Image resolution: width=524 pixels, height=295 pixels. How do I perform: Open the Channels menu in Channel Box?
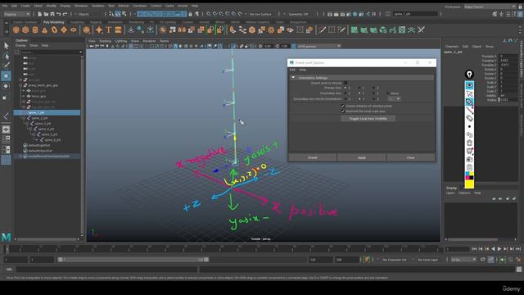coord(452,47)
